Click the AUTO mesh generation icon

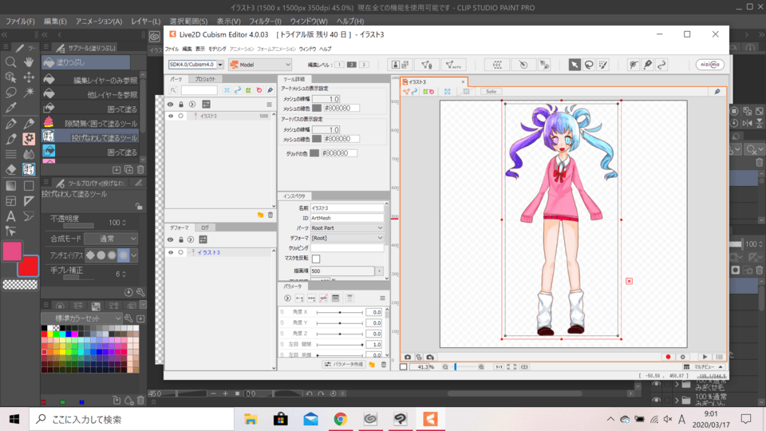(x=453, y=65)
